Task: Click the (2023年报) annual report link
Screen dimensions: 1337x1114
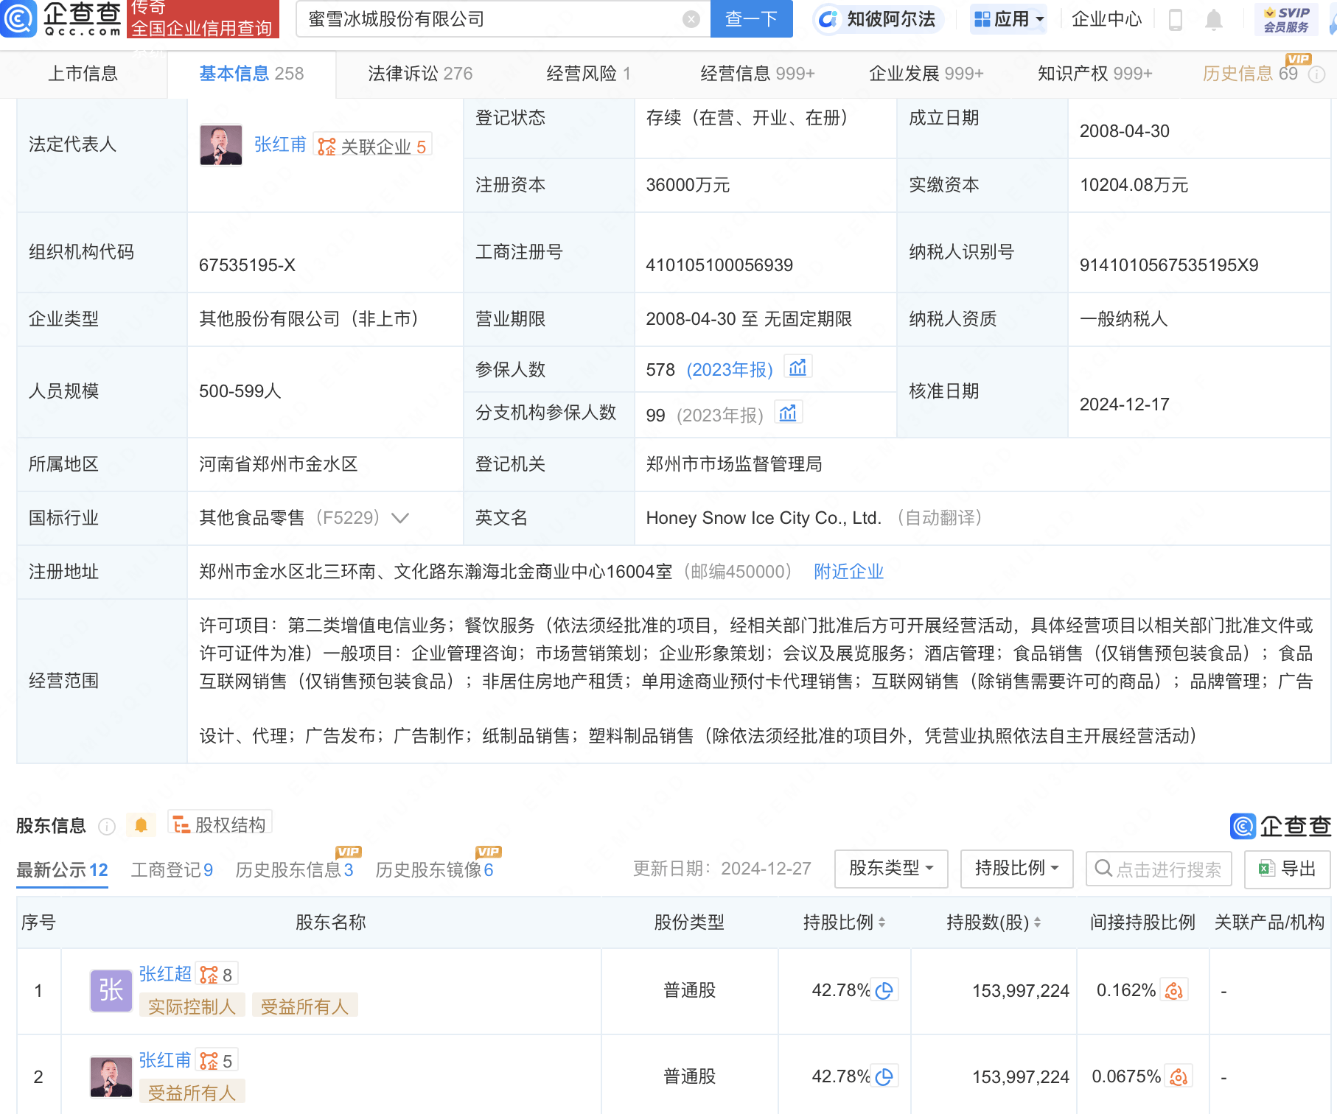Action: (x=730, y=370)
